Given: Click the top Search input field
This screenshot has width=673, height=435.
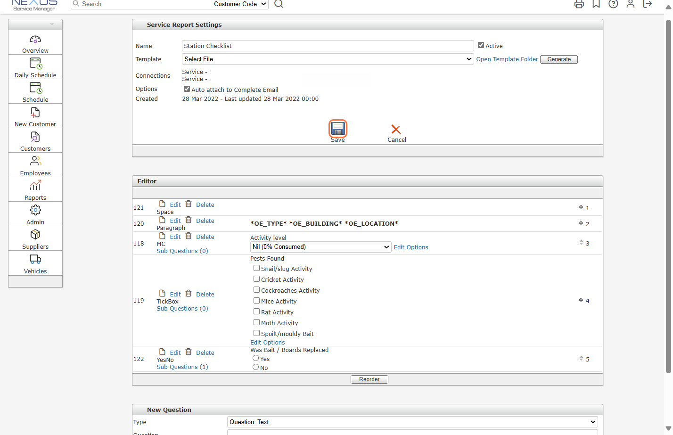Looking at the screenshot, I should (141, 4).
